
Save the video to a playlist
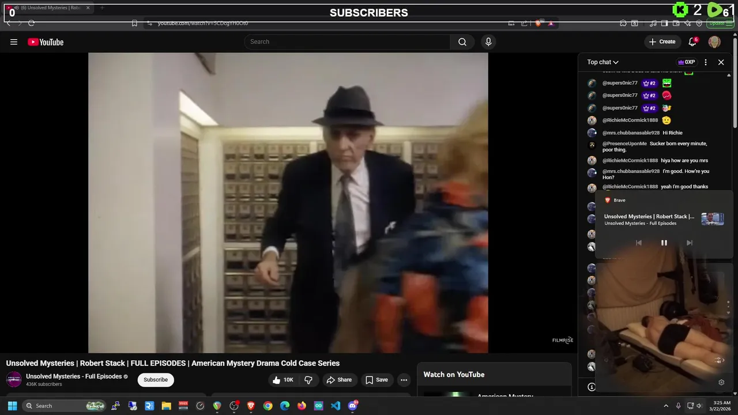[376, 380]
